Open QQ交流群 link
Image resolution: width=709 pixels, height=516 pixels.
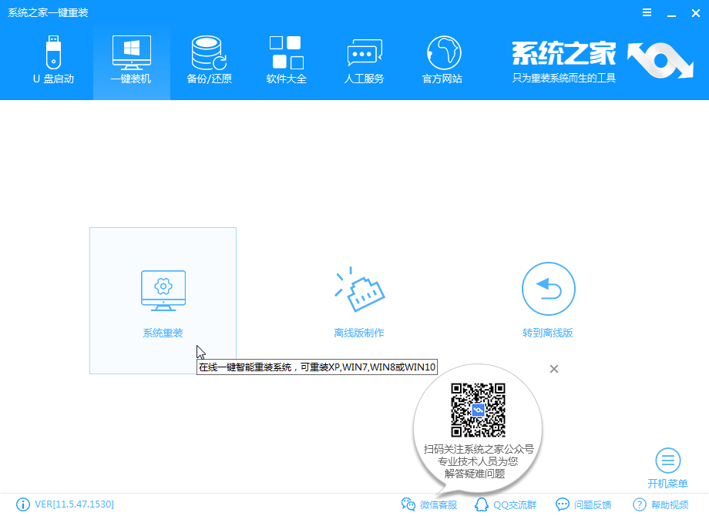pos(506,504)
